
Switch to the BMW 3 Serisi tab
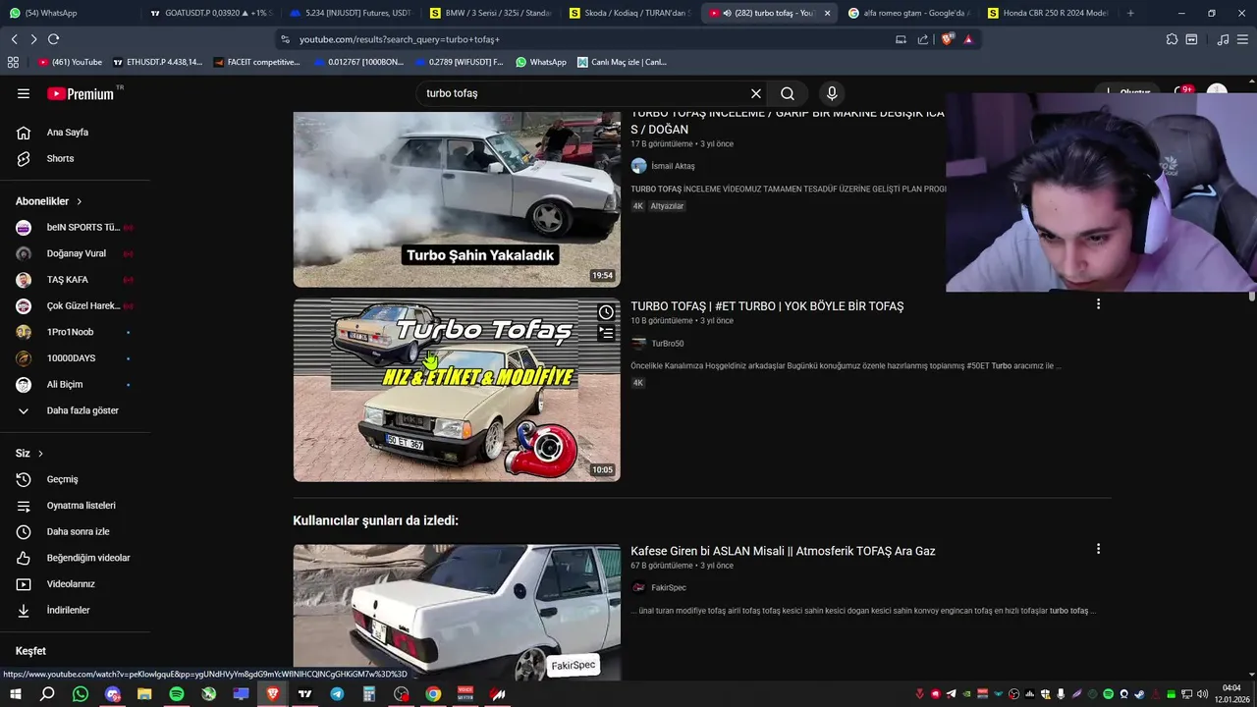490,13
